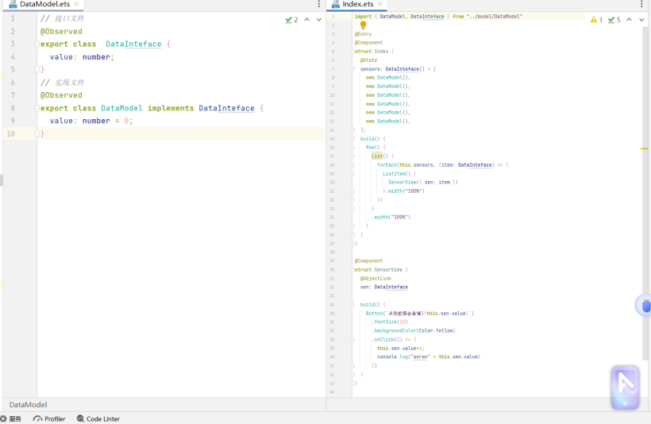651x424 pixels.
Task: Open the Code Linter tool window
Action: 98,418
